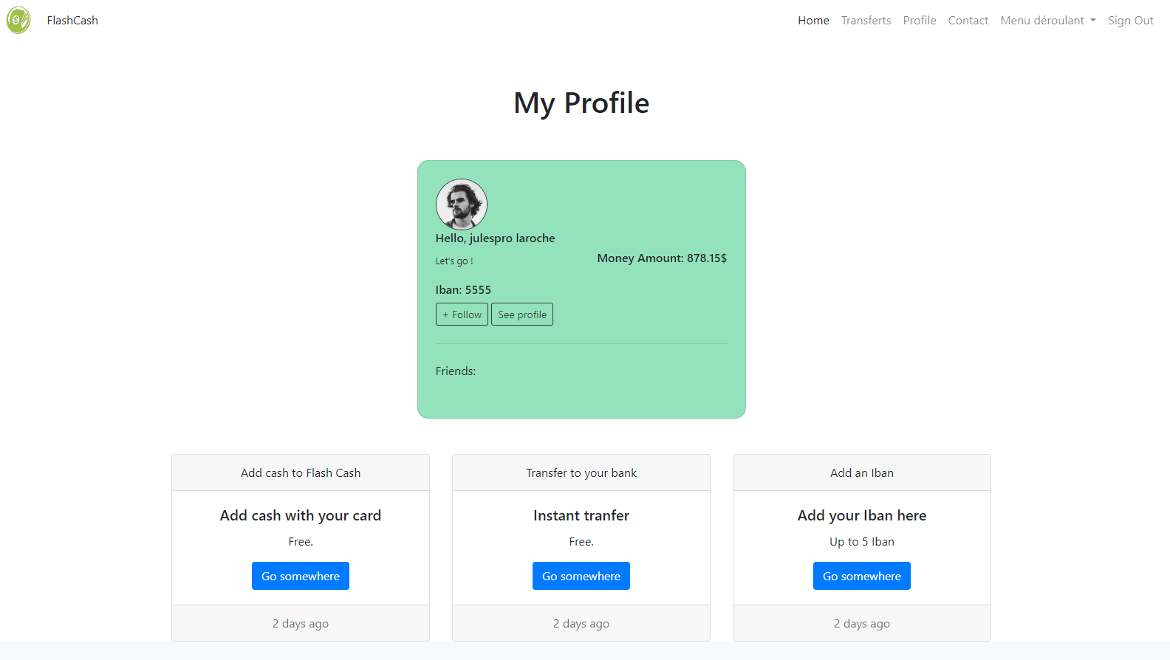Click Go somewhere under Add your Iban

click(x=862, y=576)
